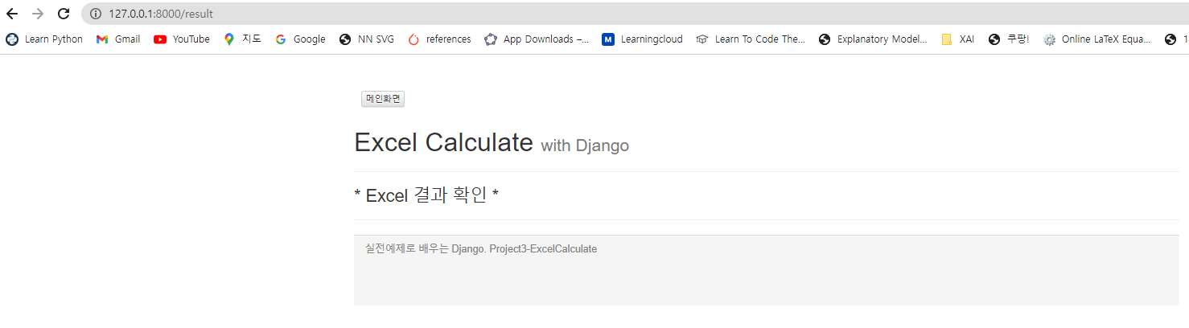Viewport: 1189px width, 328px height.
Task: Click the browser forward arrow
Action: [x=38, y=14]
